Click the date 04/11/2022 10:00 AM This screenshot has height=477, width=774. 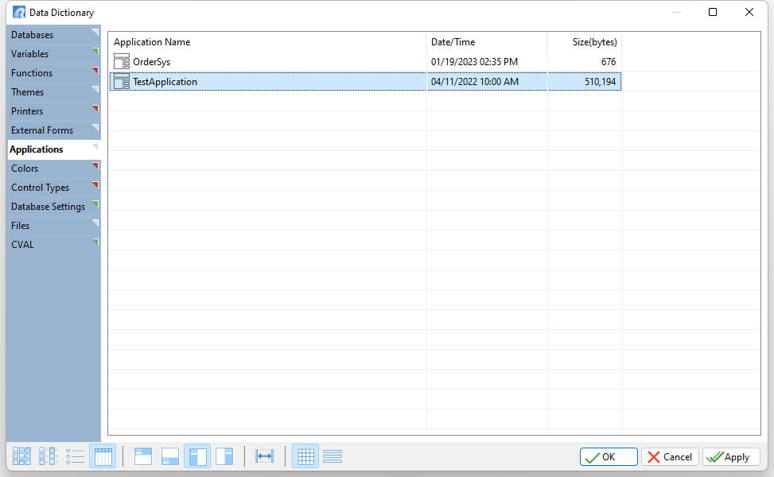click(474, 82)
